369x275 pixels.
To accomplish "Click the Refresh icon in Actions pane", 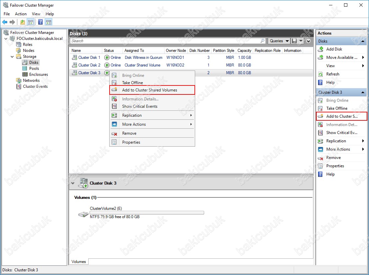I will [320, 74].
